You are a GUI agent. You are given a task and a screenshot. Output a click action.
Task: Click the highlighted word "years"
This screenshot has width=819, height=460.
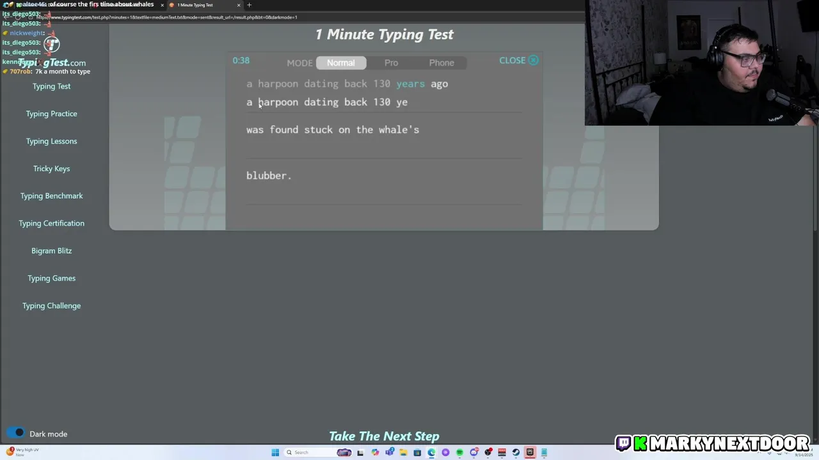410,84
